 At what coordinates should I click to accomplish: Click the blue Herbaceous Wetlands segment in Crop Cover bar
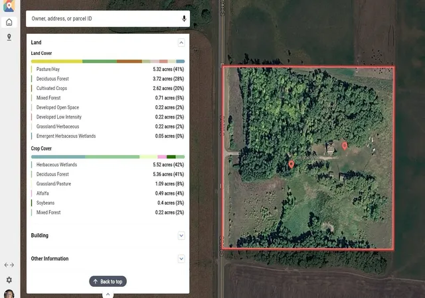point(58,157)
